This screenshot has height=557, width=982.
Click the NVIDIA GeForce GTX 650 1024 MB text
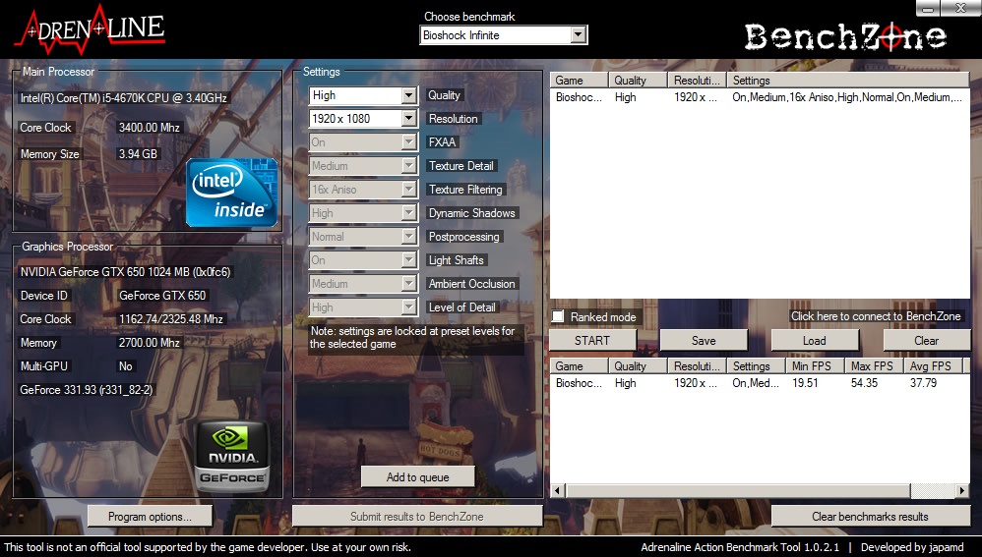[x=125, y=272]
